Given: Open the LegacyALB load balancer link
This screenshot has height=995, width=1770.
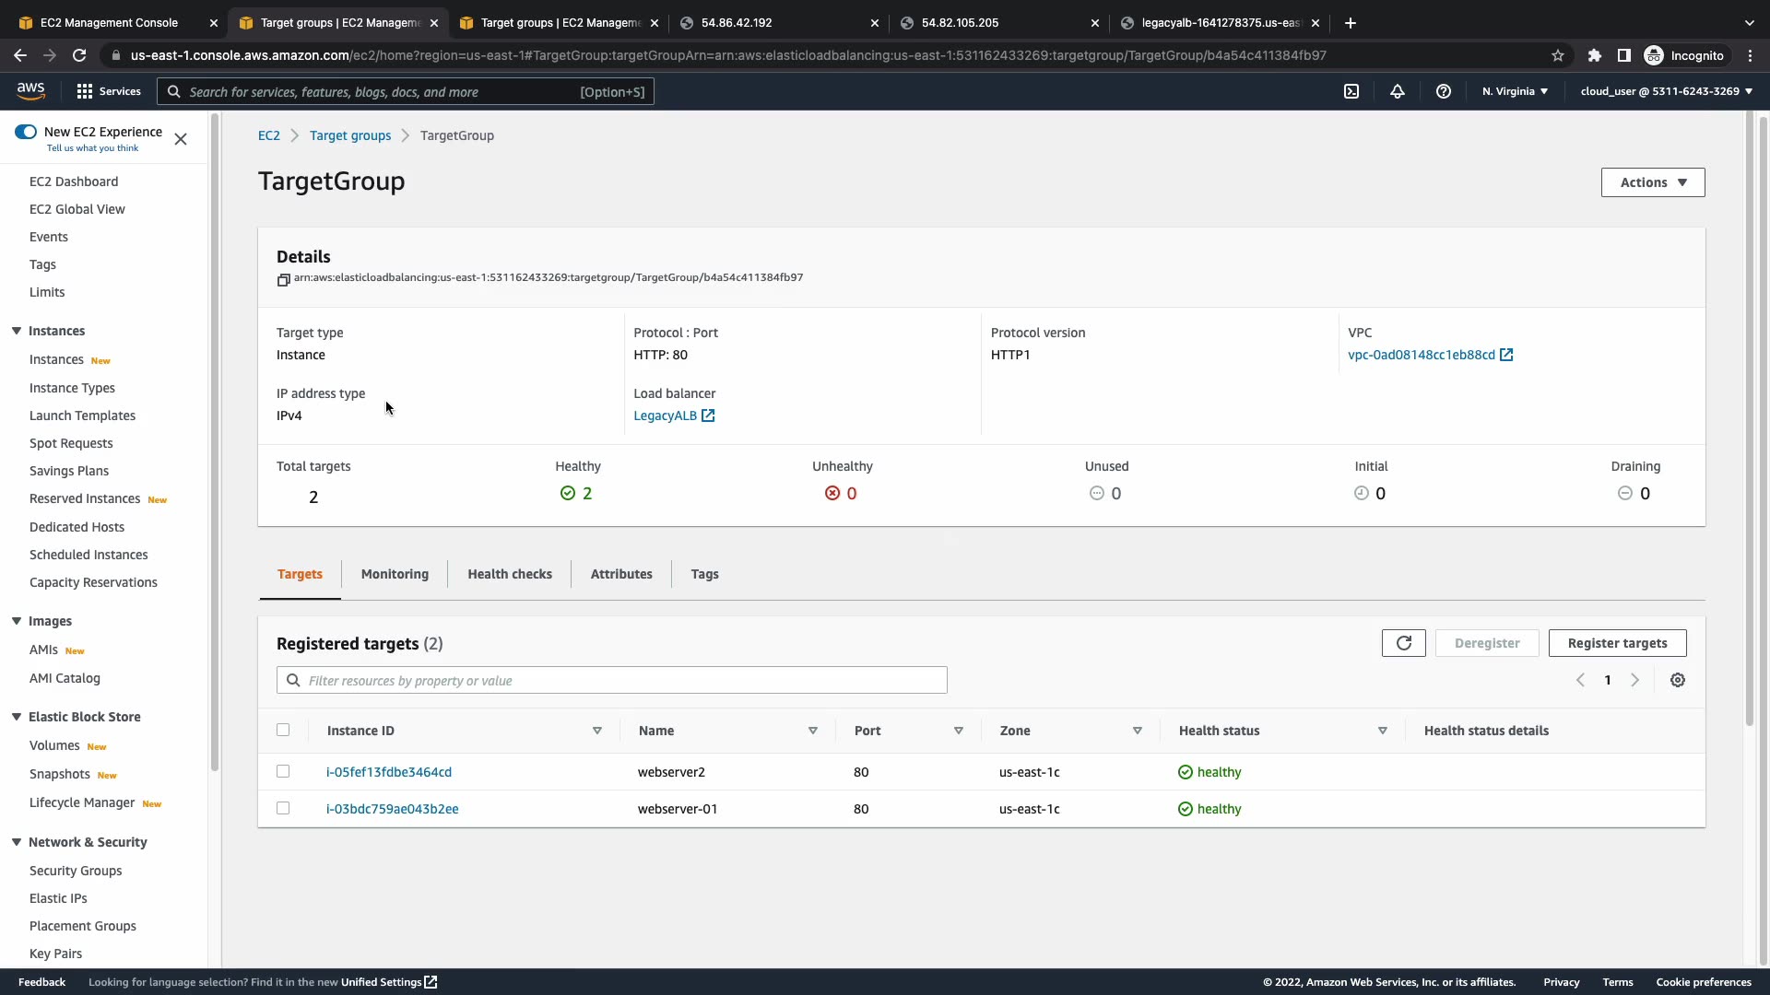Looking at the screenshot, I should click(666, 416).
